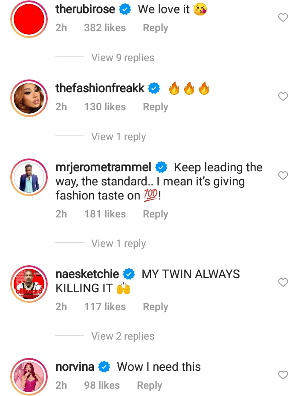
Task: Like mrjerometrammel's comment
Action: pyautogui.click(x=283, y=176)
